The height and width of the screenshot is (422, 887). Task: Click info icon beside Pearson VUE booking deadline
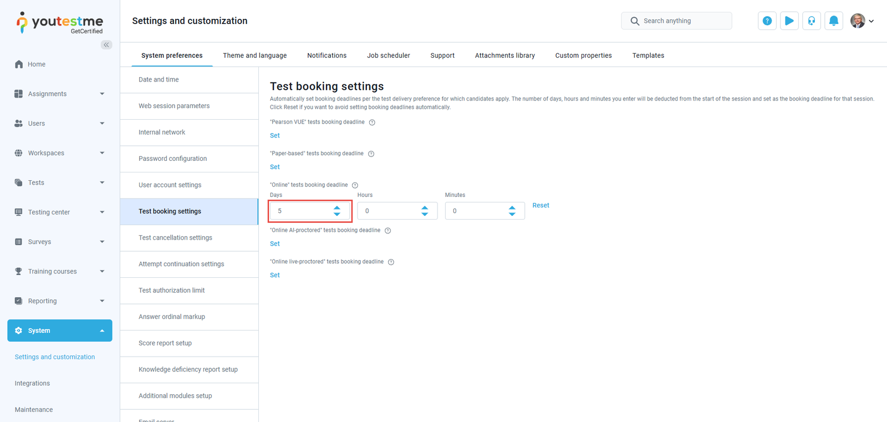(372, 123)
